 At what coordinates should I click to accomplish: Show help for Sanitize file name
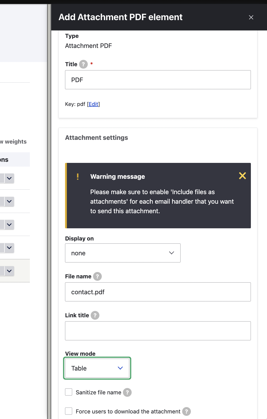point(127,392)
